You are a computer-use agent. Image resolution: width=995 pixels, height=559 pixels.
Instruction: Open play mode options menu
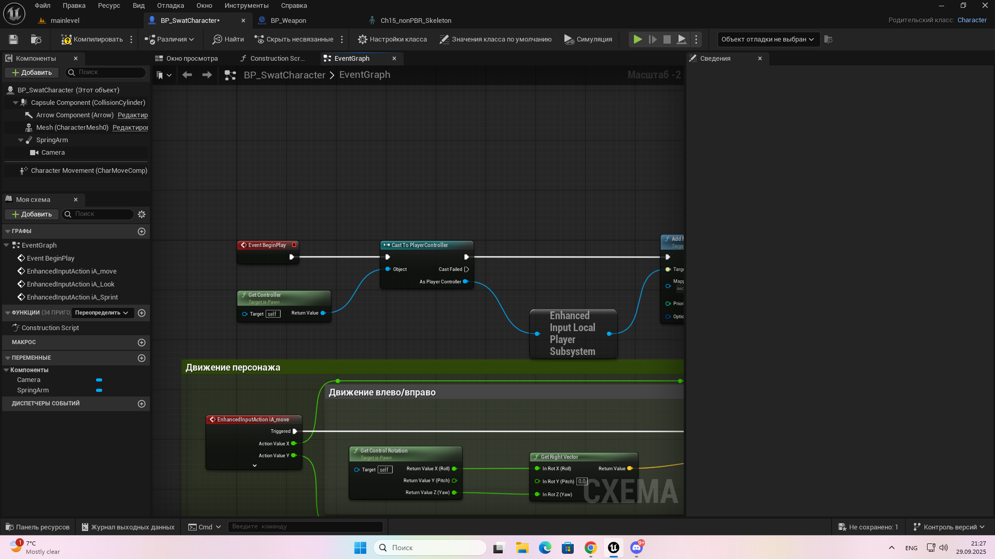pos(696,39)
